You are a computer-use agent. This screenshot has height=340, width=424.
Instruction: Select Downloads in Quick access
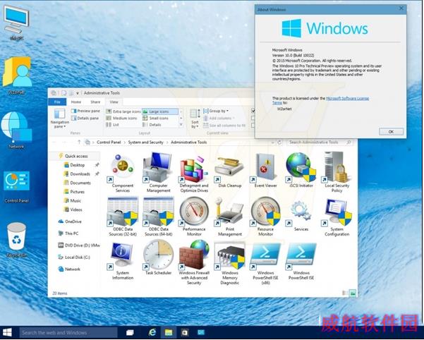[77, 174]
